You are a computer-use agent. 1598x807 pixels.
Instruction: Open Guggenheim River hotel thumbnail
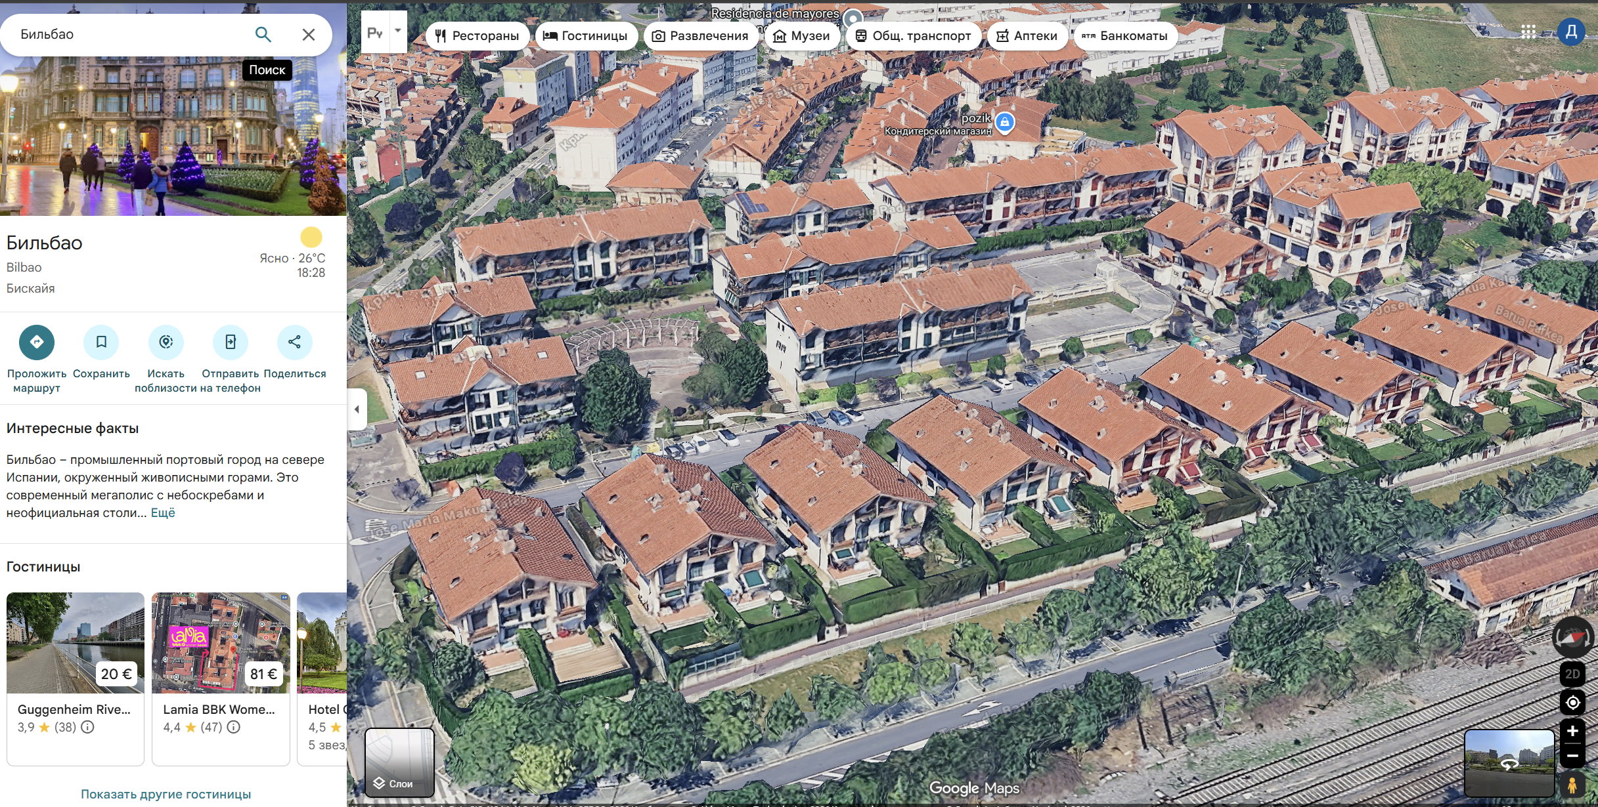(76, 643)
